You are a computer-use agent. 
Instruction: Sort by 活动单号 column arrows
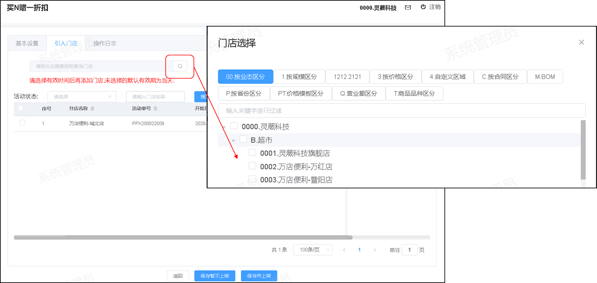pyautogui.click(x=155, y=108)
